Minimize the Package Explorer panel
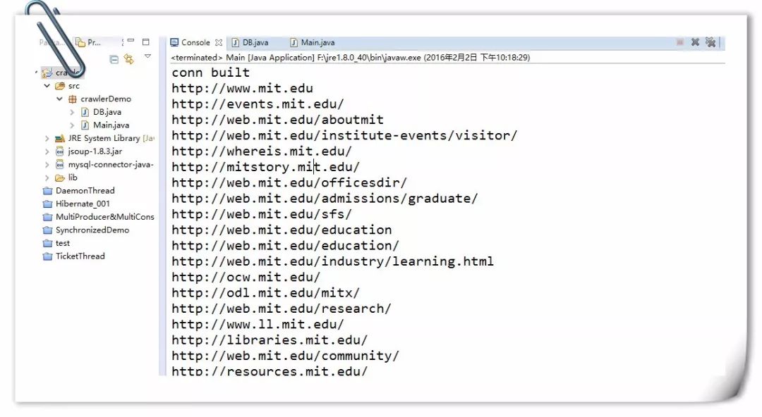 (x=131, y=42)
